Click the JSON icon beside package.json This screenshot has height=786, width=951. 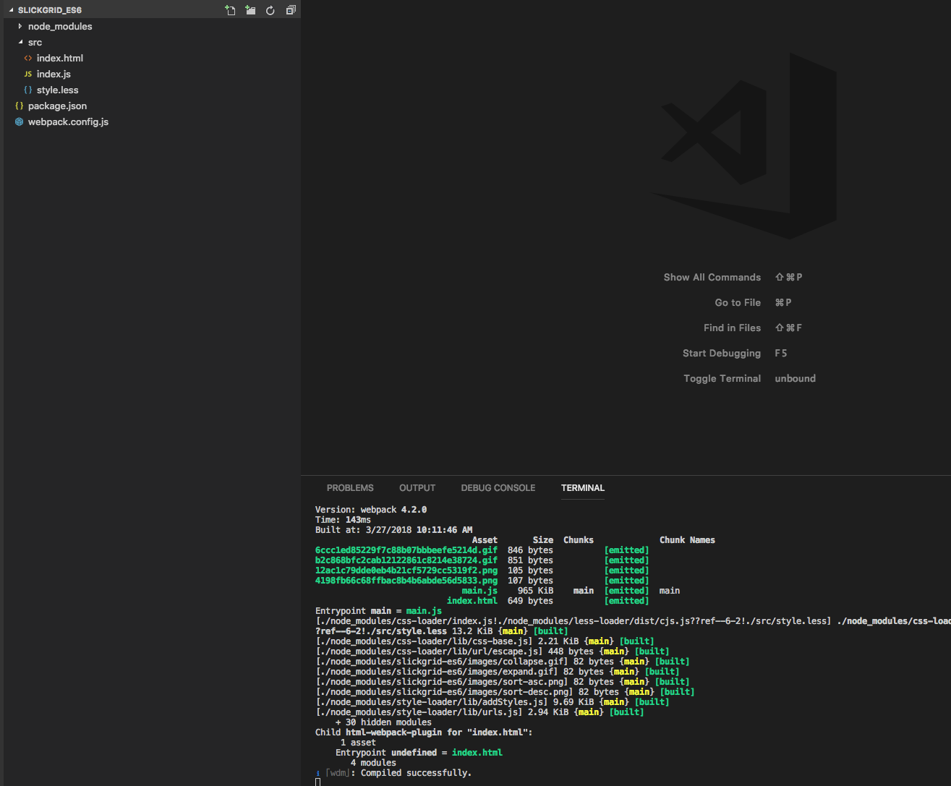(x=20, y=106)
